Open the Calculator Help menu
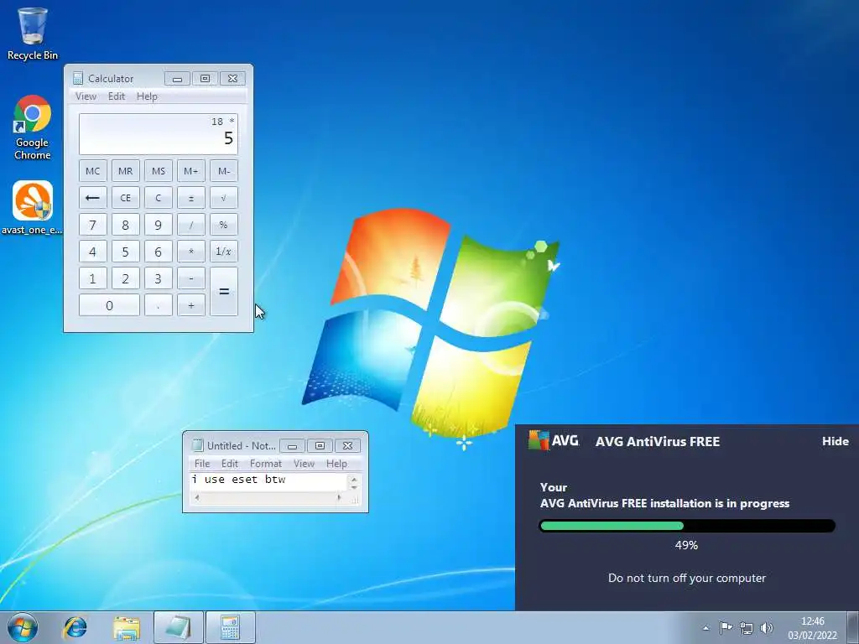 click(147, 96)
